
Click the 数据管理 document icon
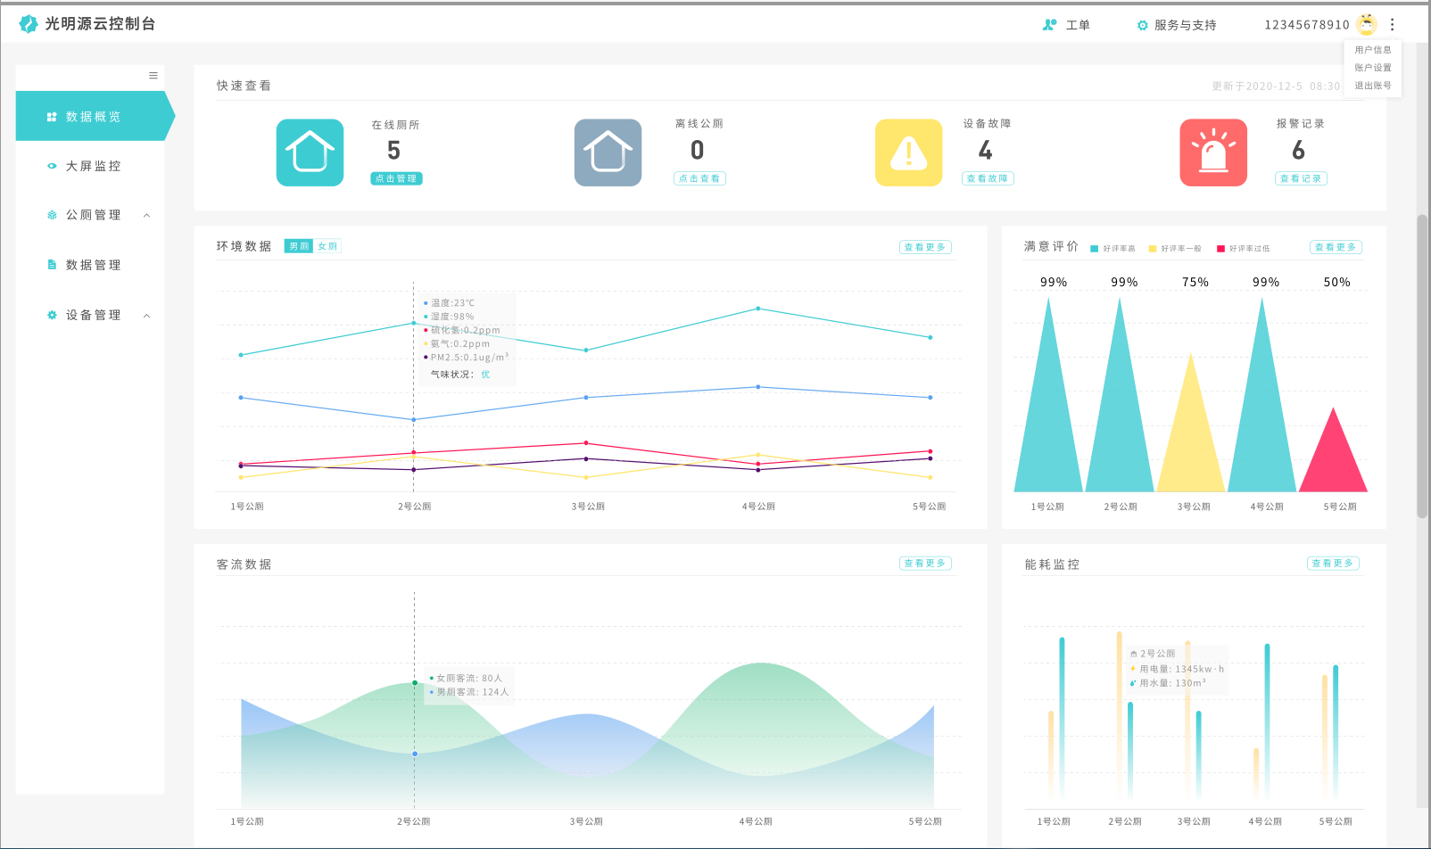[x=52, y=265]
